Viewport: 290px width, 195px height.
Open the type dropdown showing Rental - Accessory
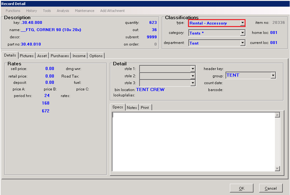242,23
